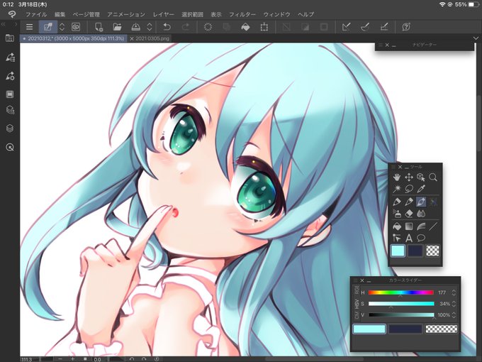The image size is (482, 362).
Task: Close the 20210305.png tab
Action: click(x=132, y=39)
